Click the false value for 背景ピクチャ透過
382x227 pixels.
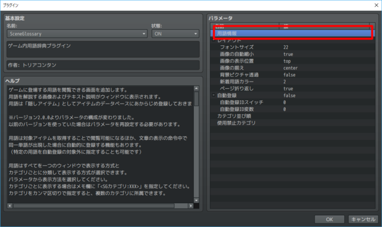click(x=289, y=74)
